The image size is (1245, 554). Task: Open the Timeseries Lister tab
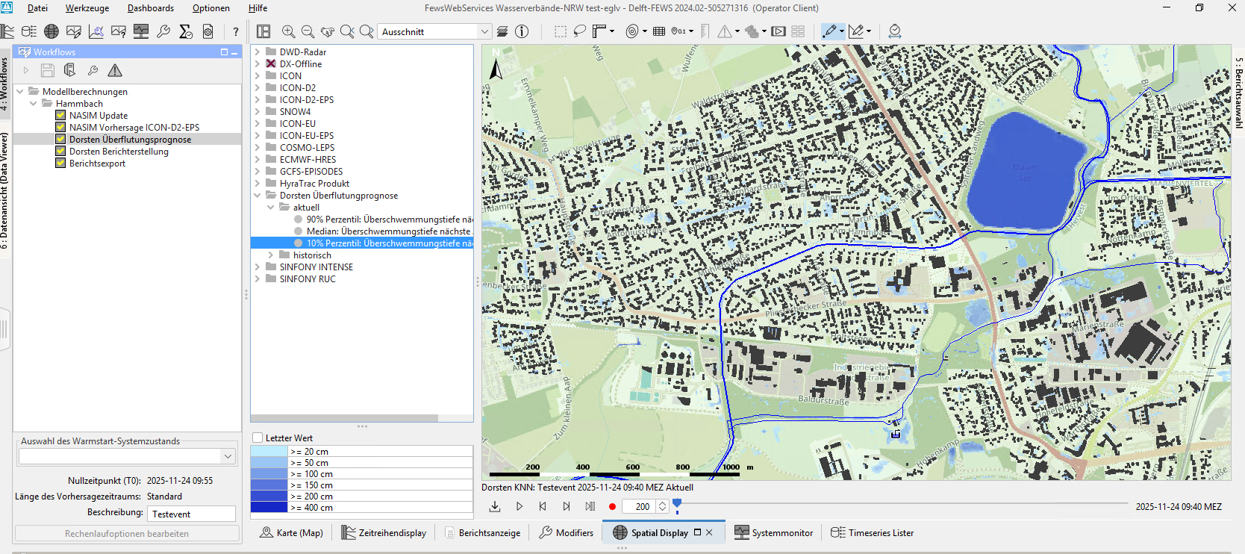873,532
